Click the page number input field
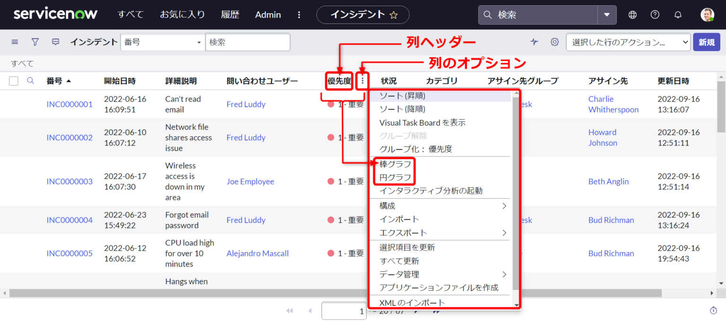This screenshot has width=726, height=330. (x=344, y=311)
